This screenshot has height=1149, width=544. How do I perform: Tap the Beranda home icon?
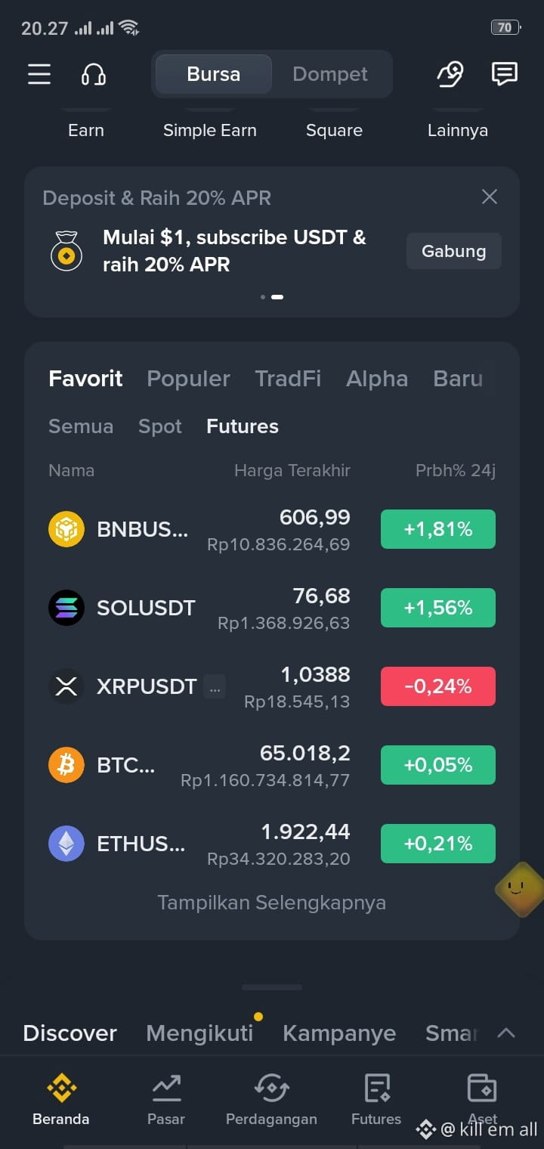[61, 1089]
